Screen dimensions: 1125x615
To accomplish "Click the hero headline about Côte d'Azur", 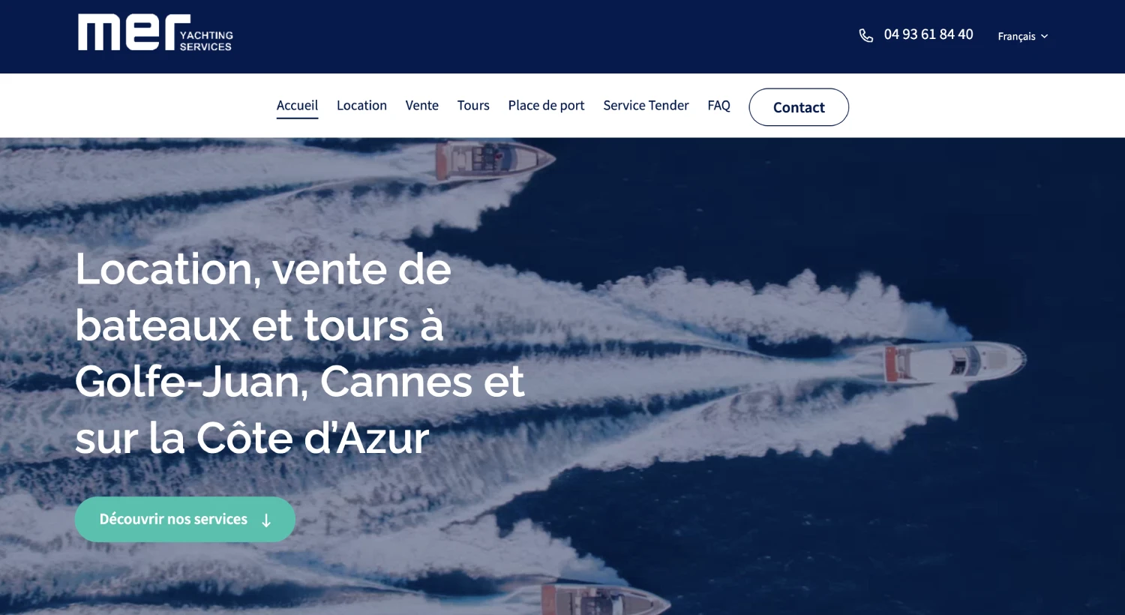I will click(300, 353).
